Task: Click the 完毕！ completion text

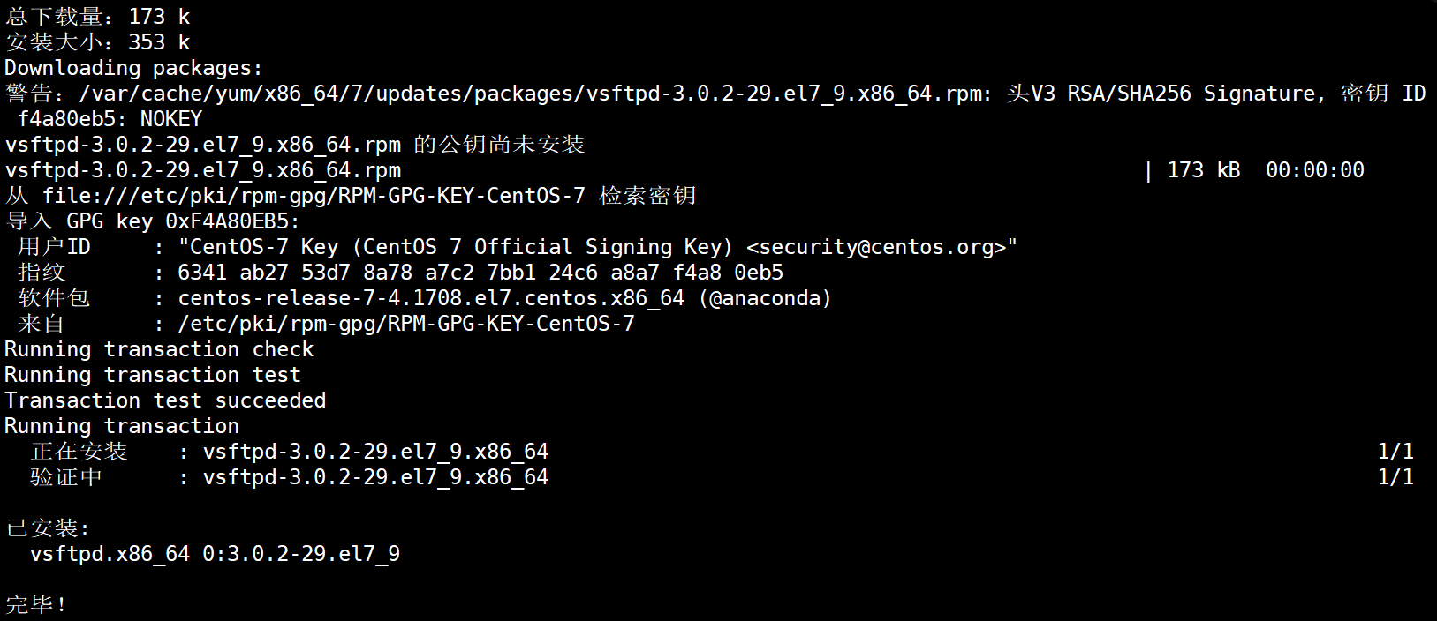Action: pos(36,605)
